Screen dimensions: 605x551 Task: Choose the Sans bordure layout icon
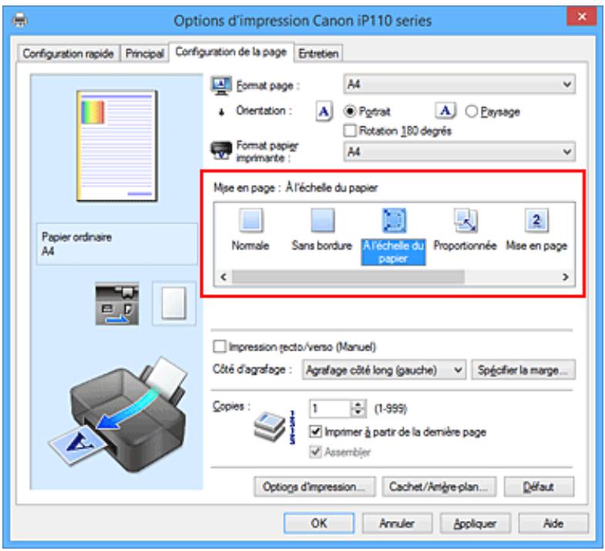click(323, 220)
